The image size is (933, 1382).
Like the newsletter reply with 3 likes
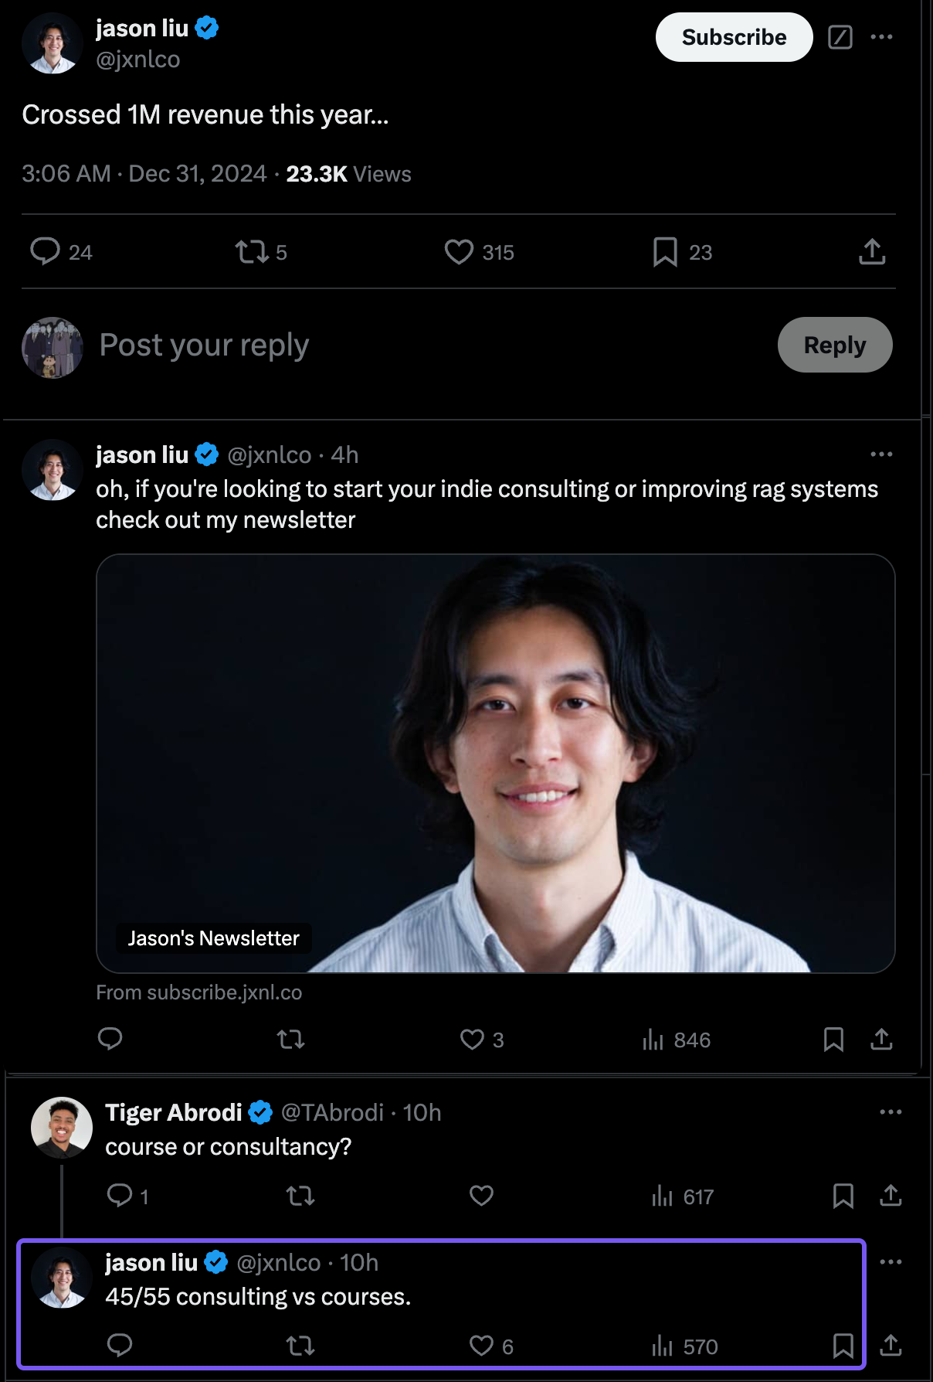pos(472,1040)
